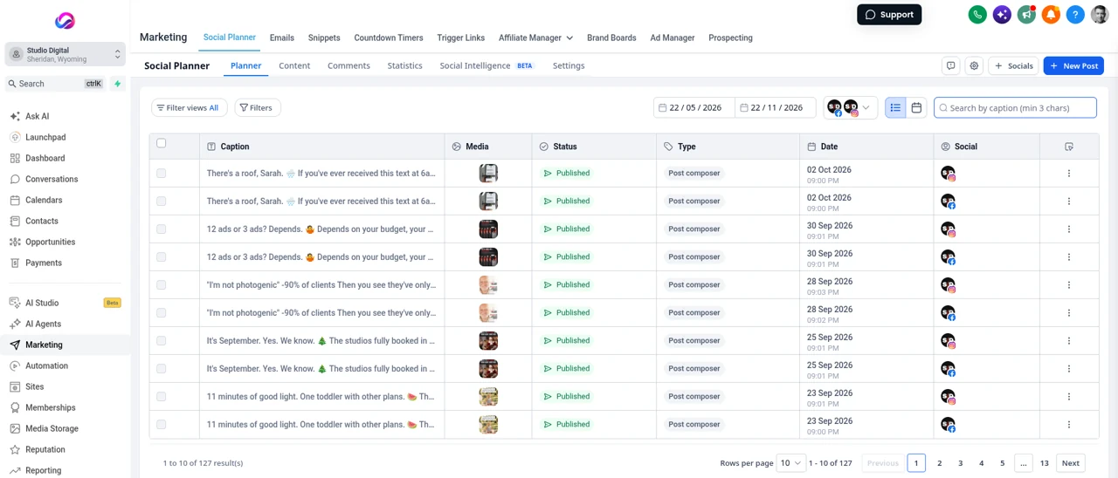Open social planner settings gear icon
Viewport: 1118px width, 478px height.
(974, 65)
